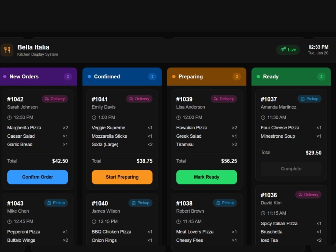Click the Preparing count badge
336x252 pixels.
237,77
